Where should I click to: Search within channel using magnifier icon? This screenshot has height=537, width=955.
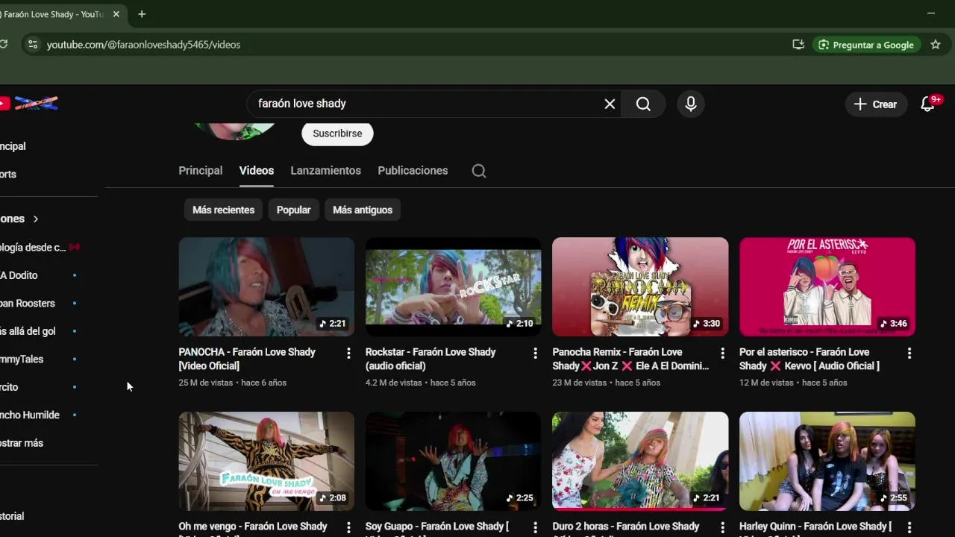[x=479, y=171]
